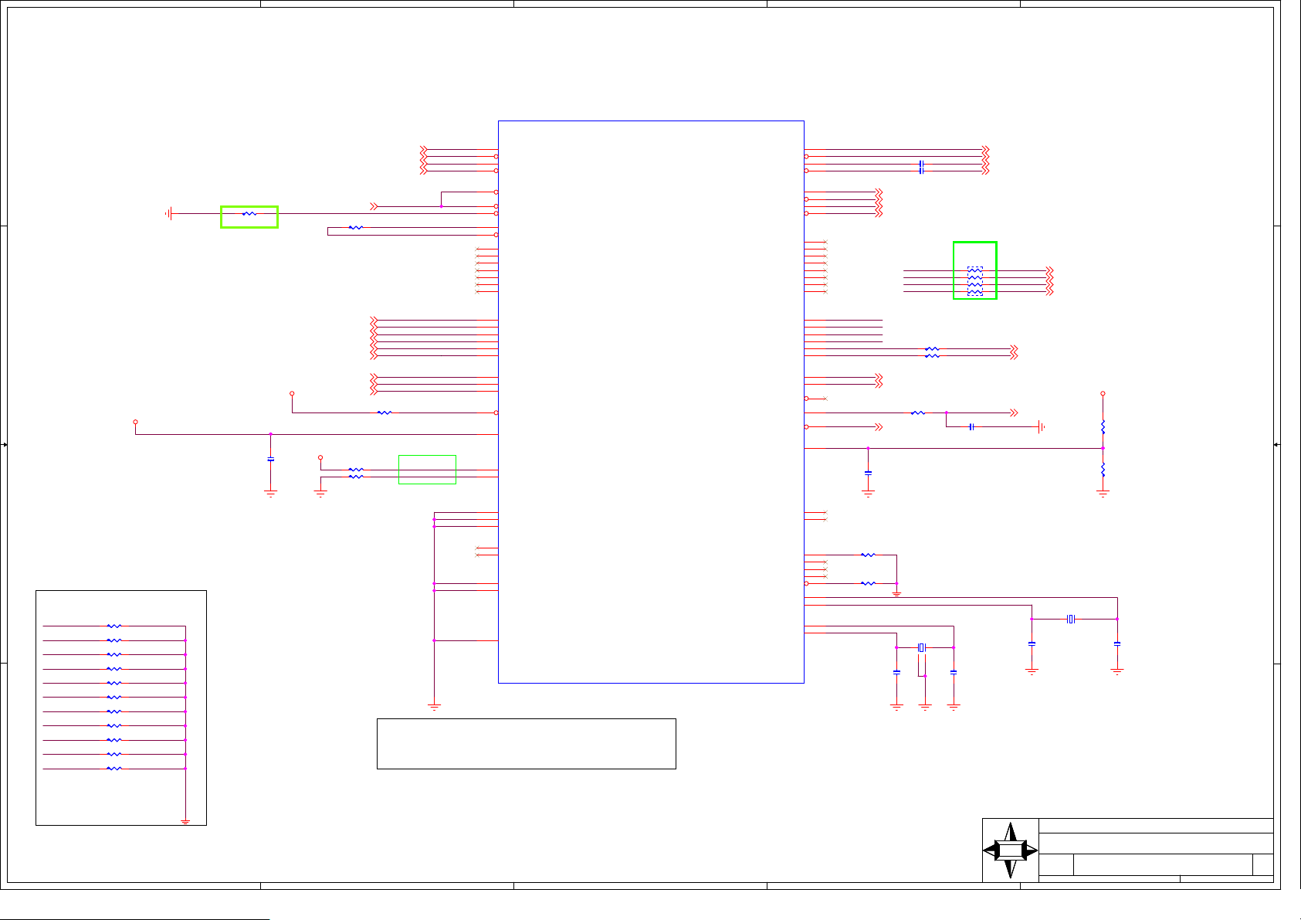Select the resistor pair on the two lower-left IC input lines

[356, 473]
